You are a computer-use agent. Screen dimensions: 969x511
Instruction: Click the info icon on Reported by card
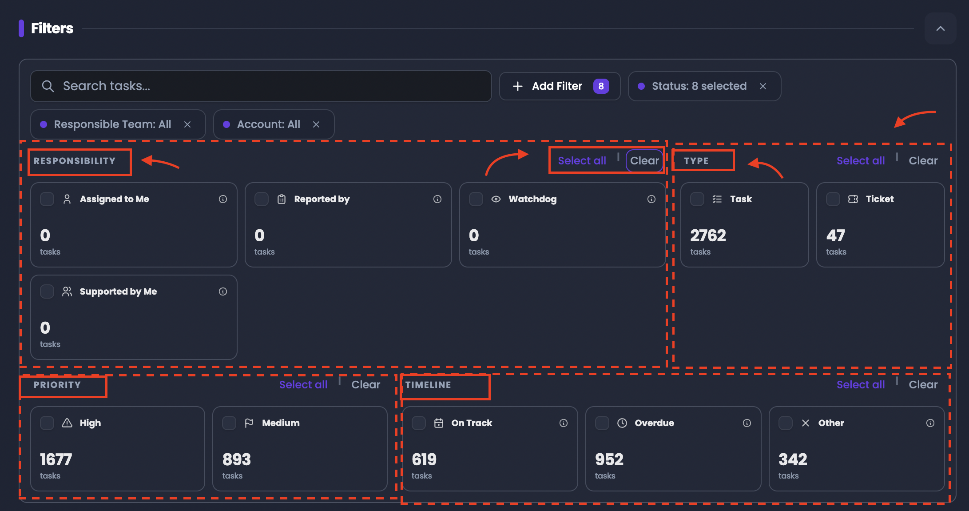[x=437, y=199]
